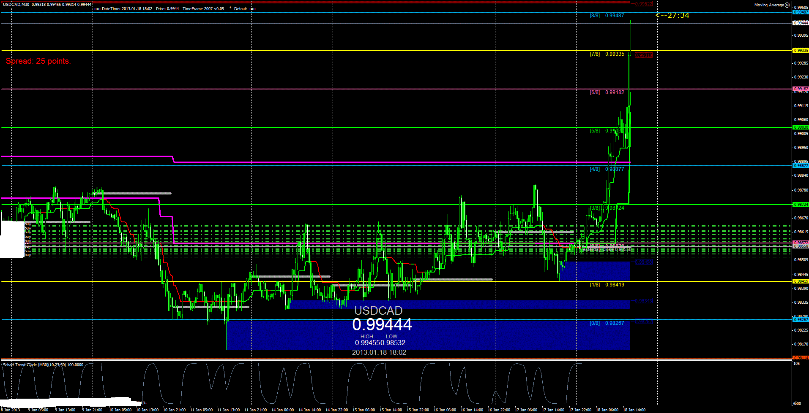Image resolution: width=809 pixels, height=413 pixels.
Task: Click the Moving Average expert label
Action: pyautogui.click(x=769, y=5)
